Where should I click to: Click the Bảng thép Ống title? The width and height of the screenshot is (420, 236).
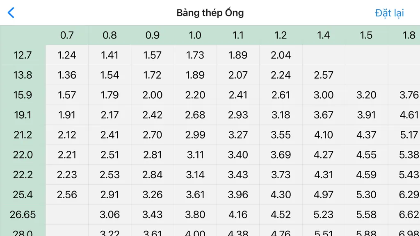tap(210, 13)
